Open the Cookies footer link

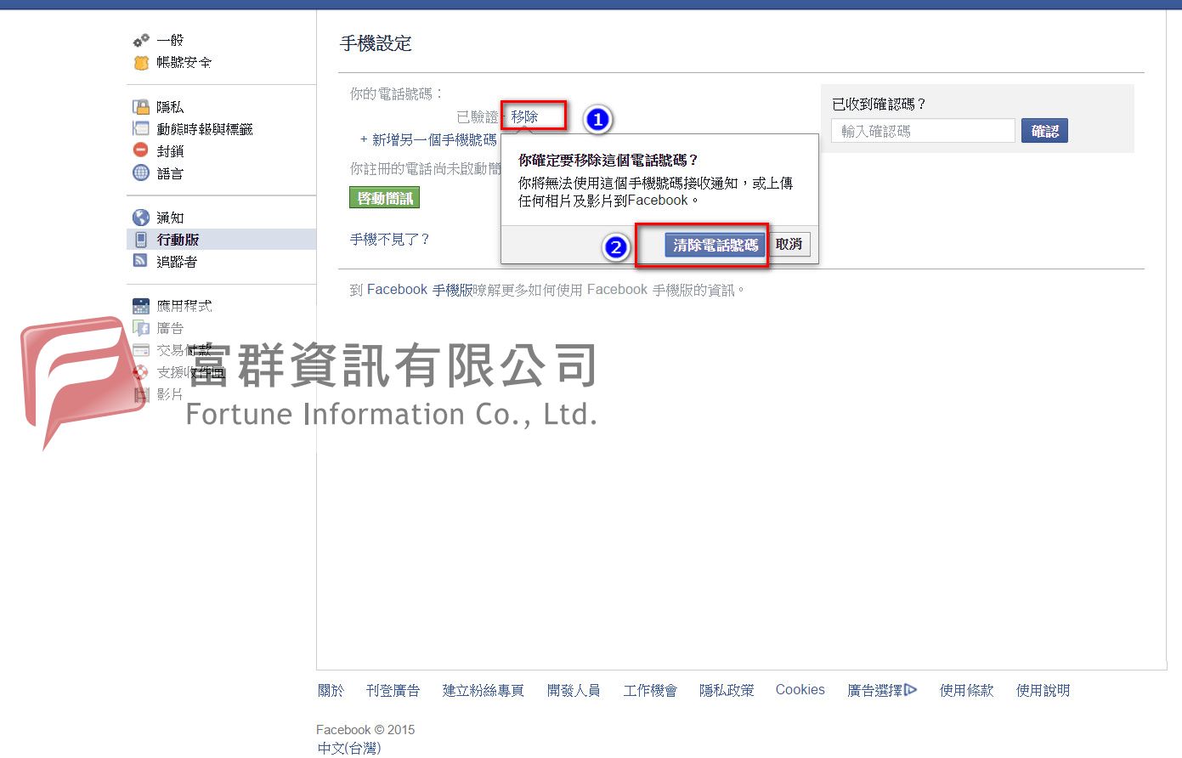[800, 690]
